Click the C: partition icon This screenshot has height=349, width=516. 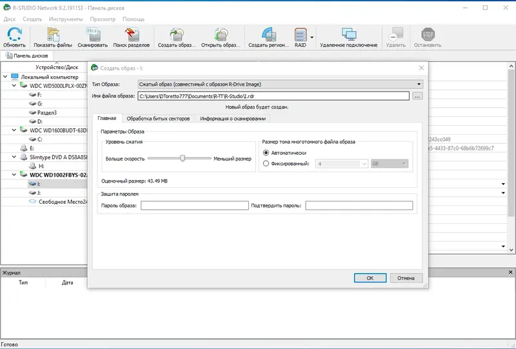(x=32, y=139)
